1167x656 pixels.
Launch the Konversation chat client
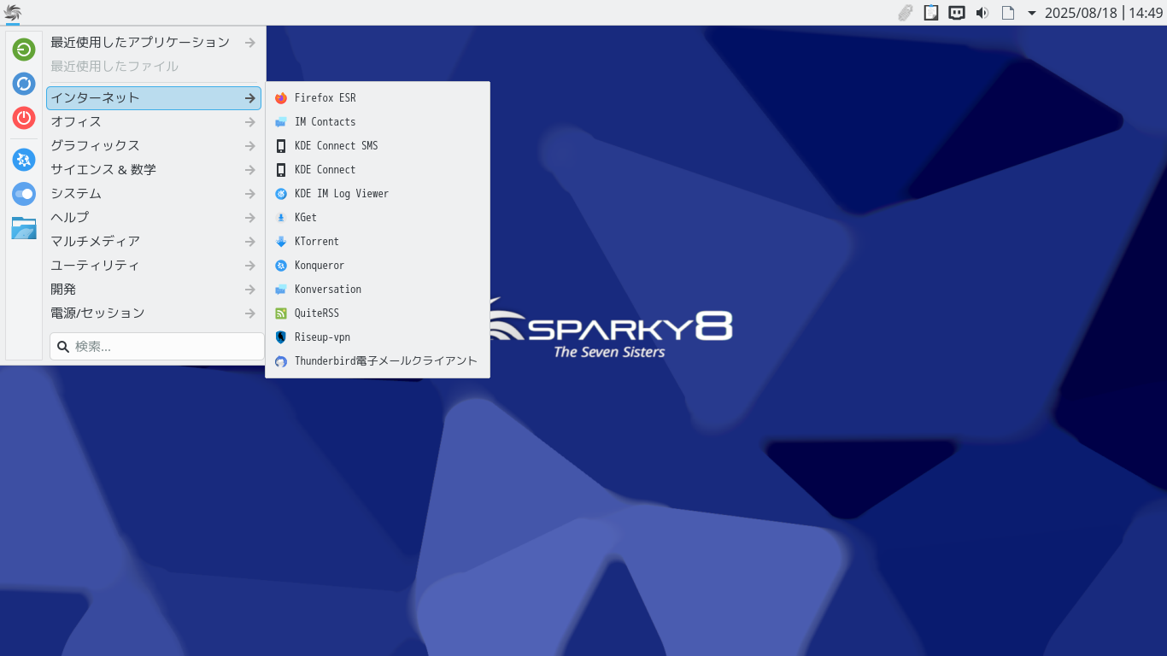point(378,290)
